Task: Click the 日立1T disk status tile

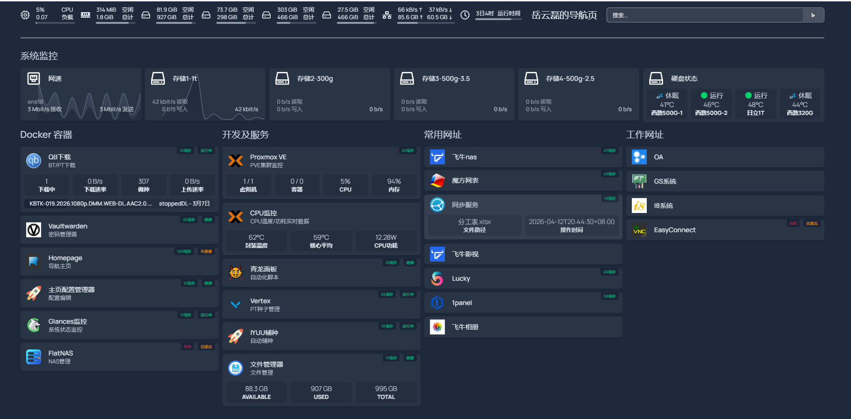Action: tap(756, 104)
